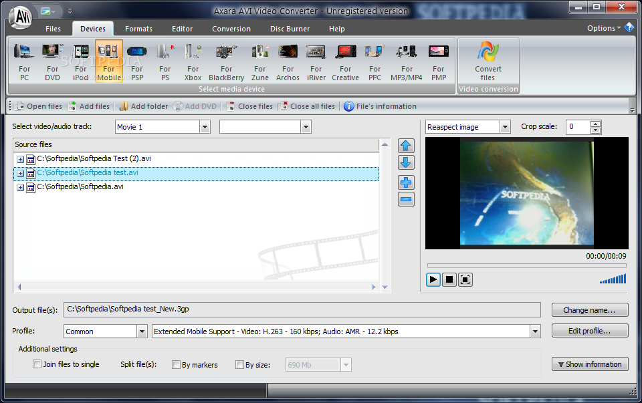Click the Open files toolbar button
The width and height of the screenshot is (642, 403).
click(39, 106)
